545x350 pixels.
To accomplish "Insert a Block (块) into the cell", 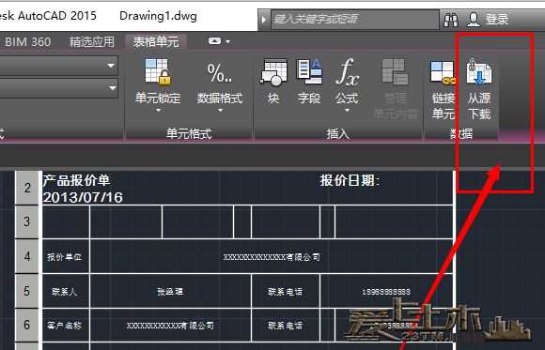I will point(273,72).
